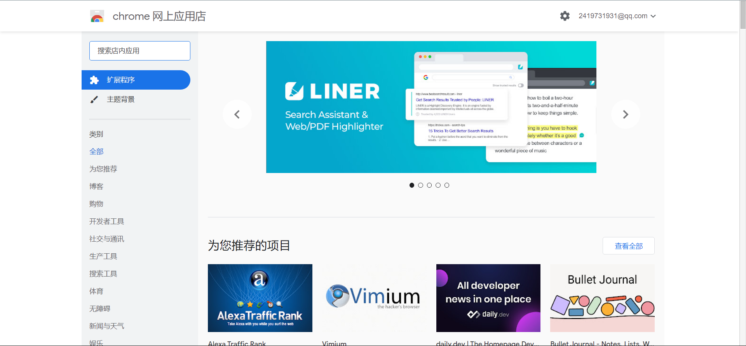Go to previous carousel slide arrow
This screenshot has height=346, width=746.
pos(237,114)
